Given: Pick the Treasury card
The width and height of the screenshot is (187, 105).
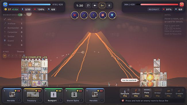Looking at the screenshot, I should tap(33, 96).
